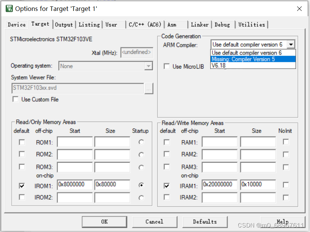Check the RAM3 default checkbox
310x232 pixels.
167,167
